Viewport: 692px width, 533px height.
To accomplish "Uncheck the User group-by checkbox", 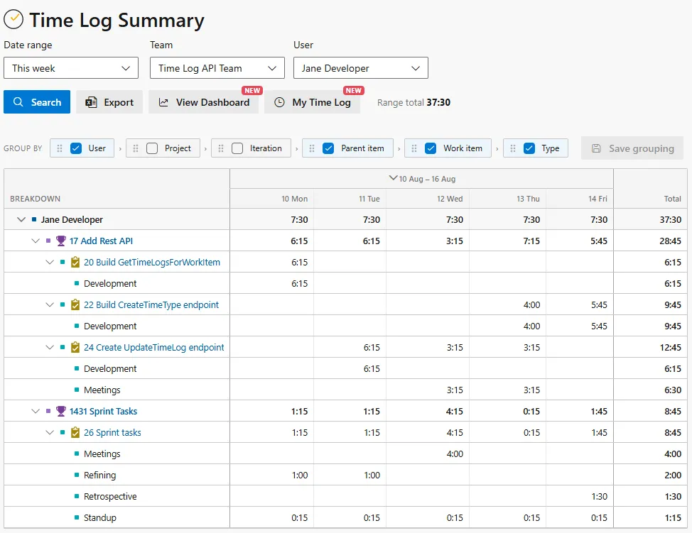I will click(76, 148).
